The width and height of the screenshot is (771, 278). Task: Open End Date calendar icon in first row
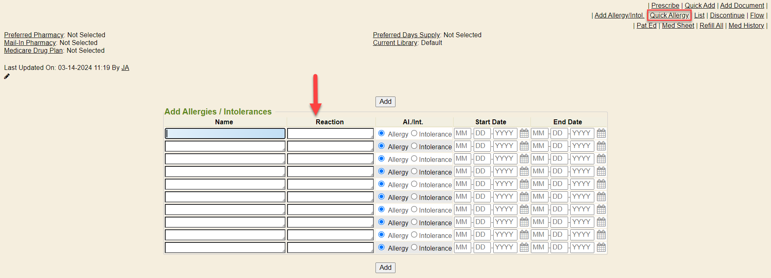pyautogui.click(x=601, y=133)
